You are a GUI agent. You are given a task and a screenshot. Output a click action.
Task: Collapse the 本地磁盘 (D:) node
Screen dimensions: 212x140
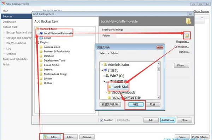(x=104, y=81)
